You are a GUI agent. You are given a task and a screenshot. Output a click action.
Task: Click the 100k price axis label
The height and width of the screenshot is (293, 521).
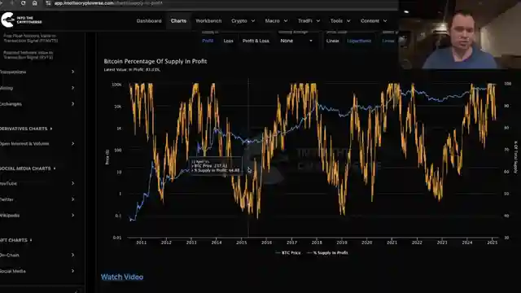click(116, 85)
